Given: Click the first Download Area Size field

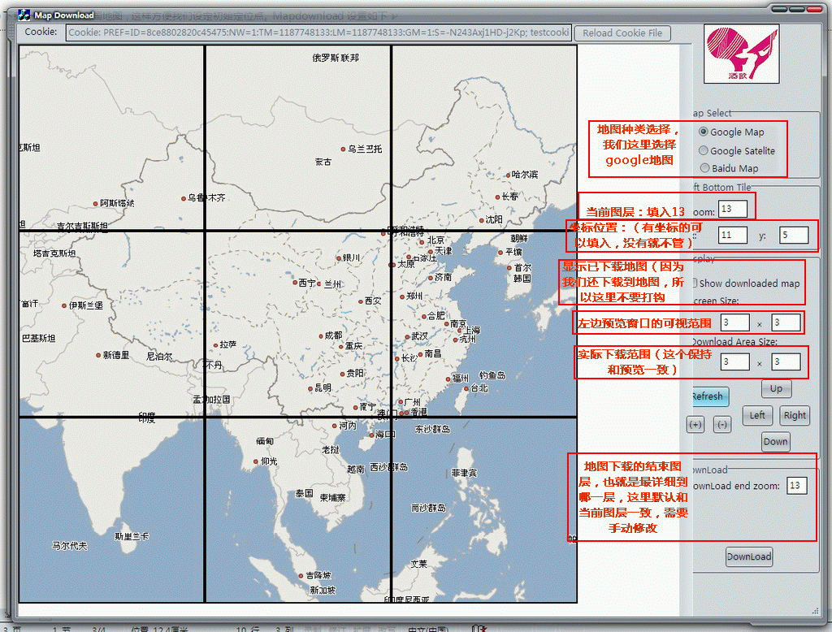Looking at the screenshot, I should (x=734, y=362).
